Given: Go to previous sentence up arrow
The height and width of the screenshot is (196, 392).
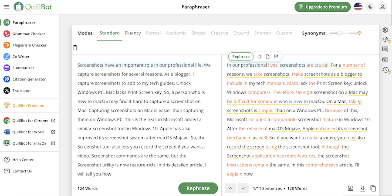Looking at the screenshot, I should (x=230, y=188).
